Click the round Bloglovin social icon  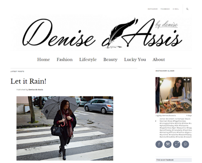tap(177, 144)
